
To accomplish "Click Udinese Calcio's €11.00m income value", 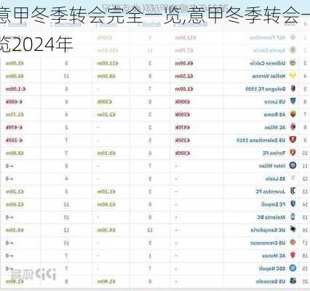I will click(108, 63).
